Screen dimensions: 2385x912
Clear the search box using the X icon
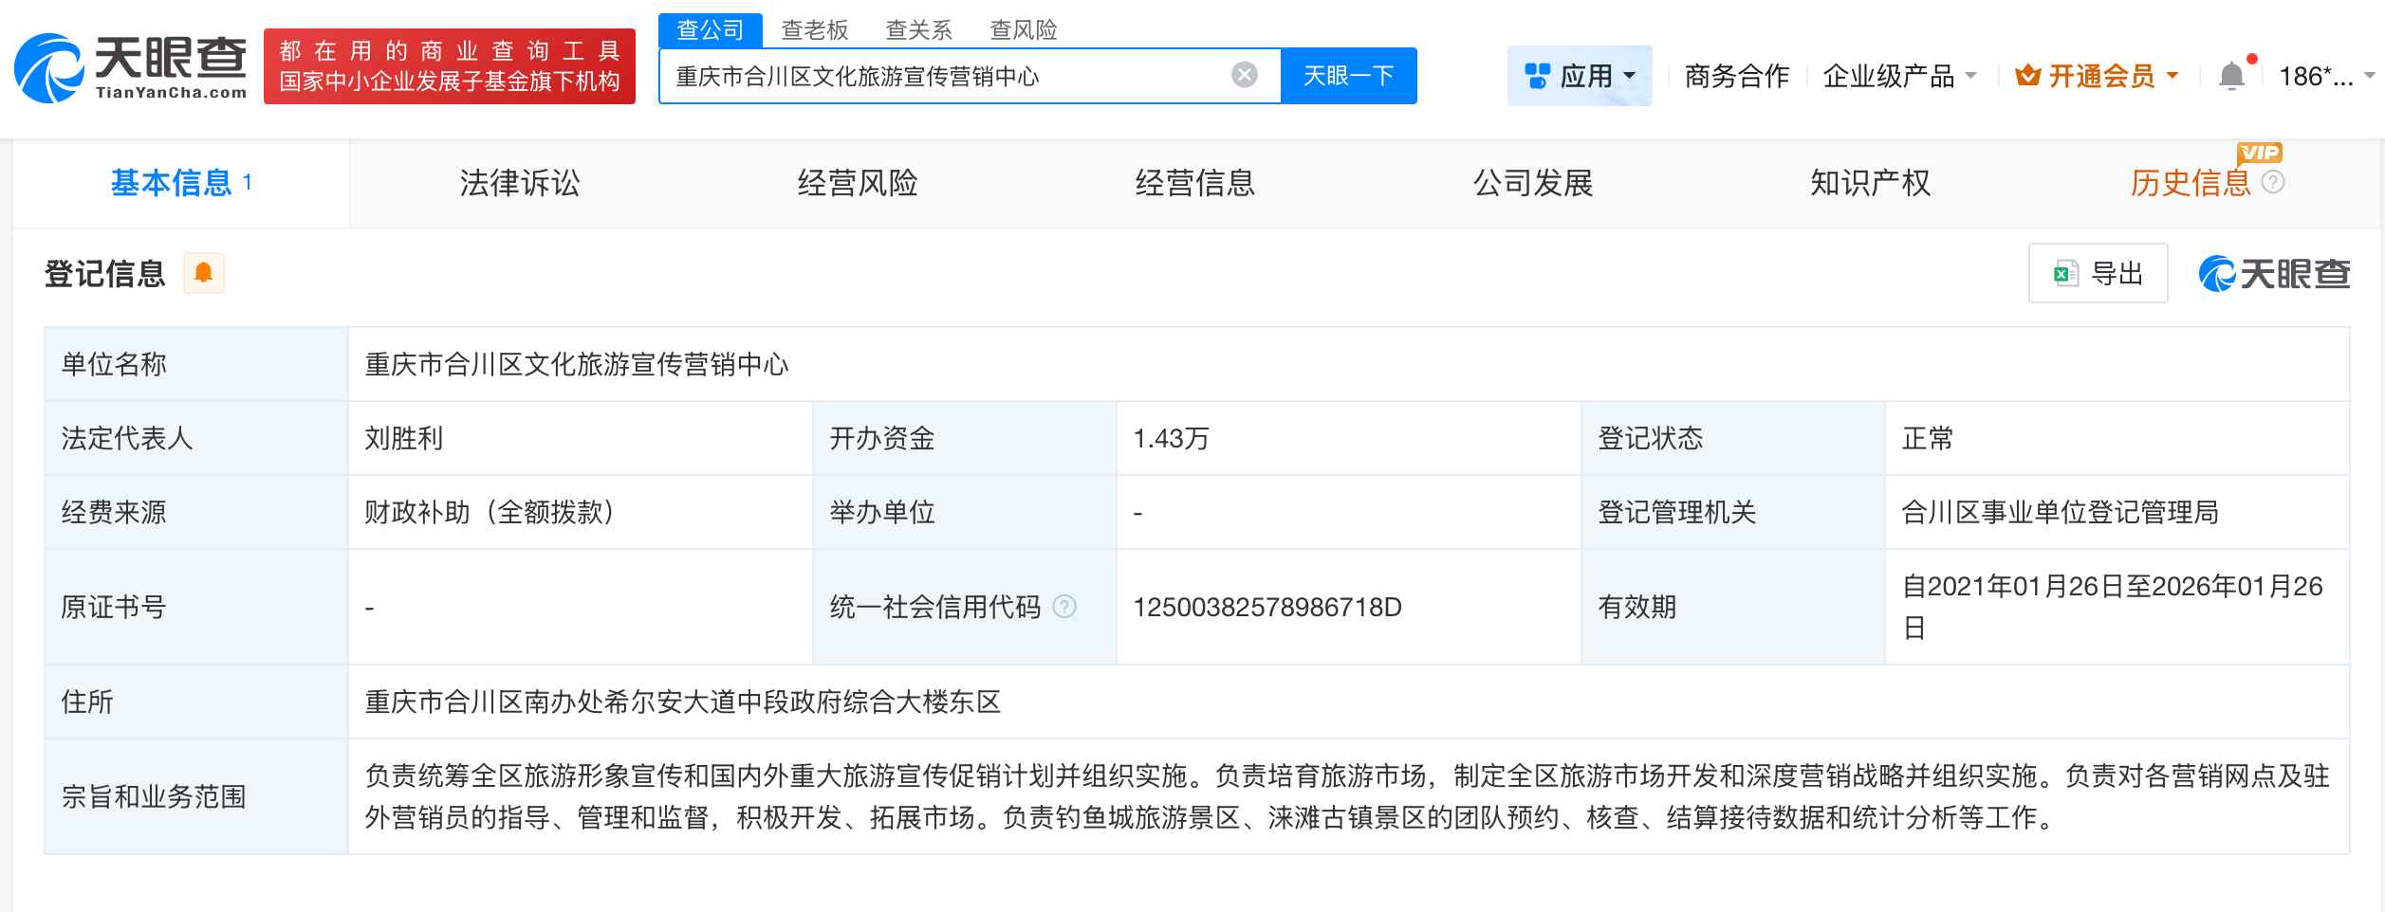1243,76
